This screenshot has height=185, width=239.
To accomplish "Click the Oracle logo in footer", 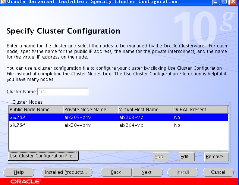I will (25, 182).
